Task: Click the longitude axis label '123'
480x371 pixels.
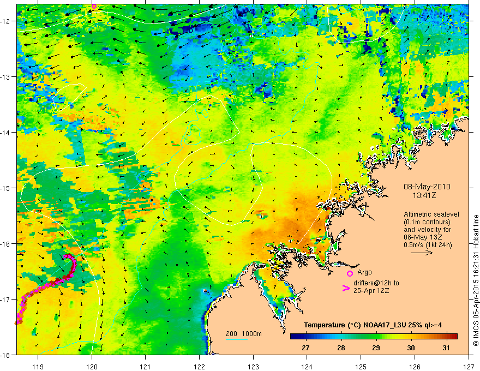Action: 253,367
